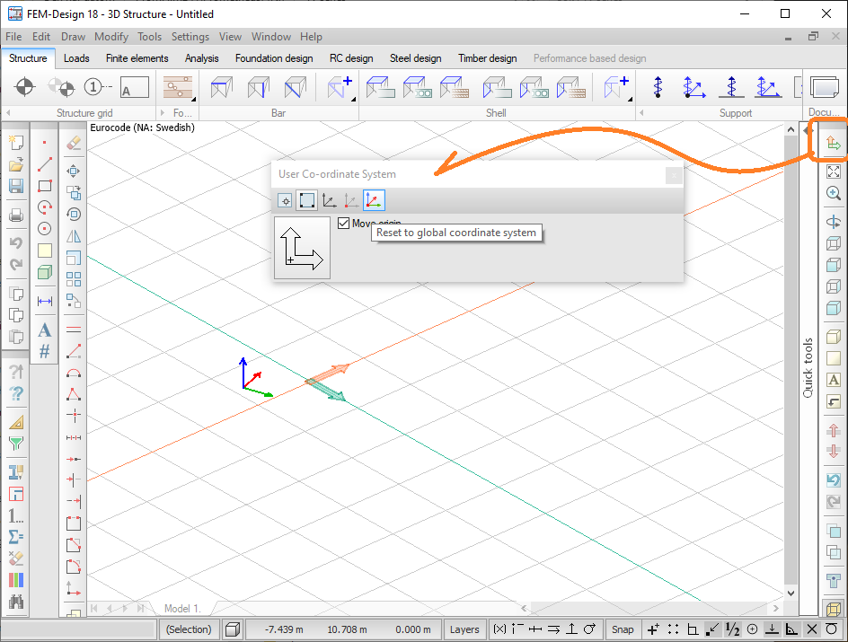The width and height of the screenshot is (848, 642).
Task: Select the Model 1. sheet tab
Action: point(182,609)
